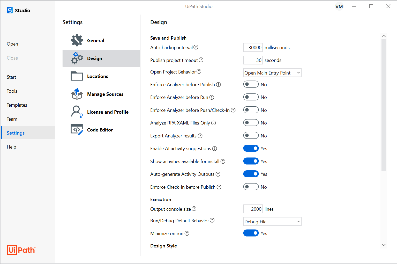Click the Code Editor icon

[77, 129]
